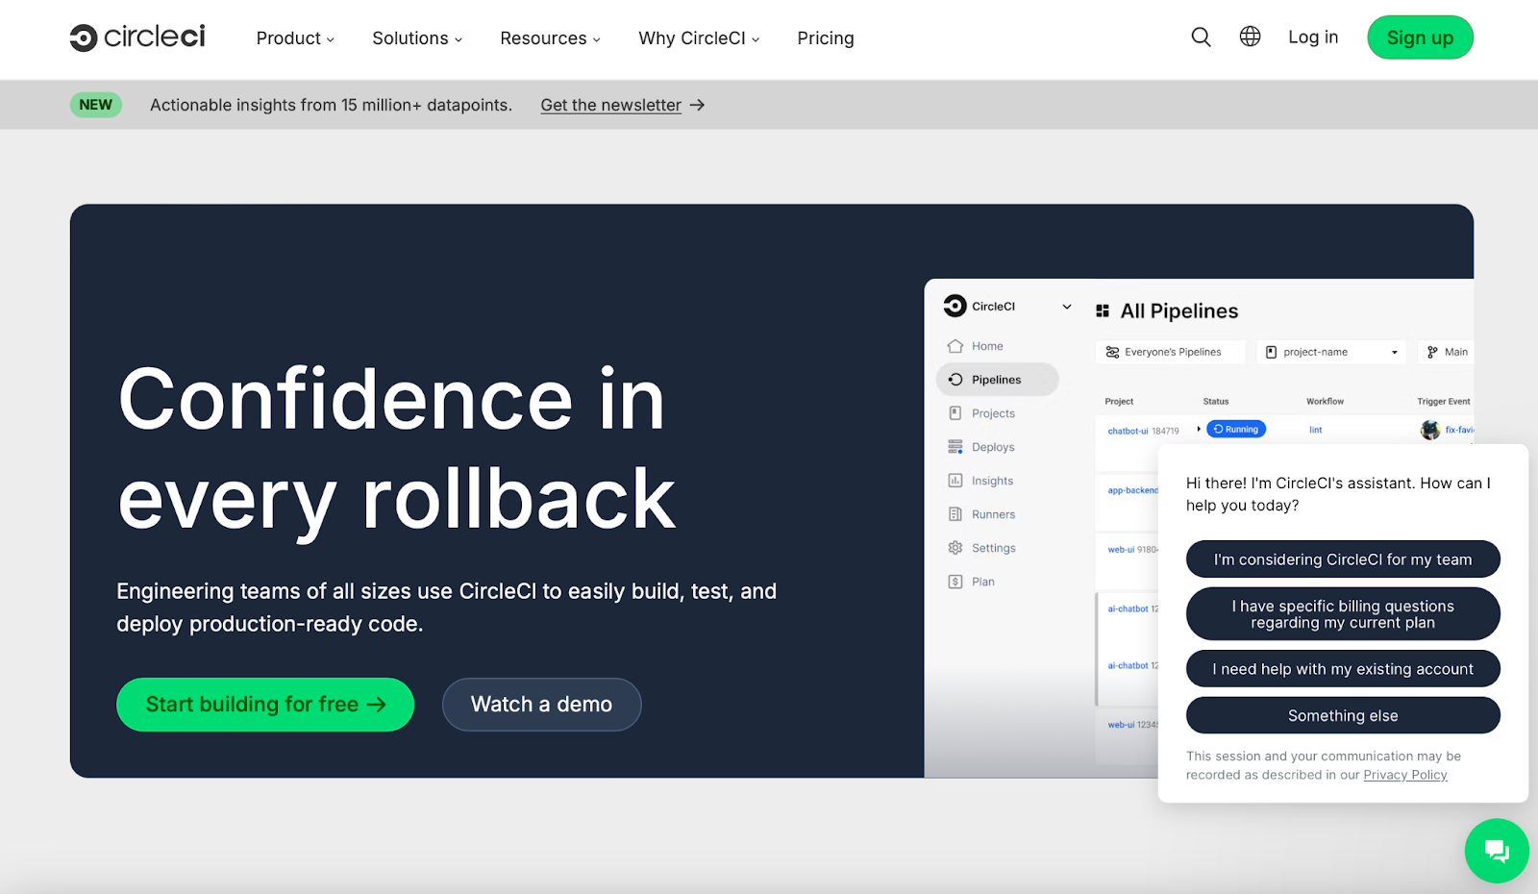
Task: Click the project-name document icon
Action: (x=1271, y=352)
